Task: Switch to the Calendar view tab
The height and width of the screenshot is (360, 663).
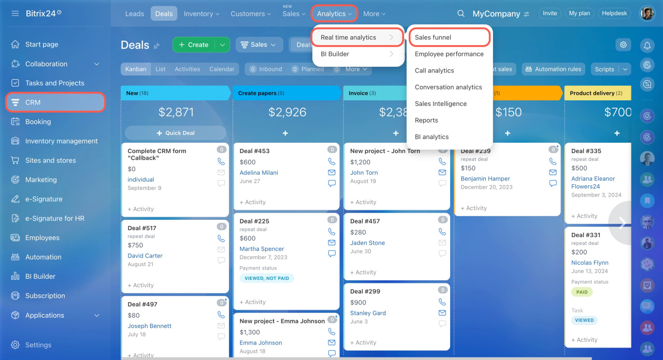Action: 222,69
